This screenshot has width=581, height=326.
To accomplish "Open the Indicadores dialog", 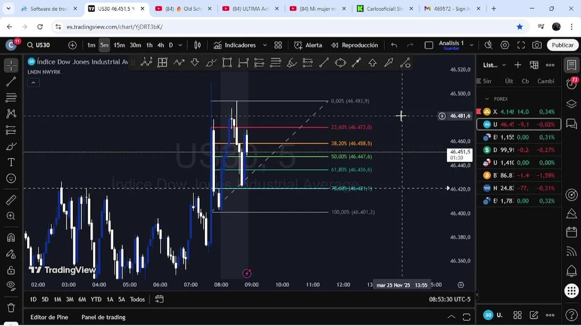I will tap(235, 45).
